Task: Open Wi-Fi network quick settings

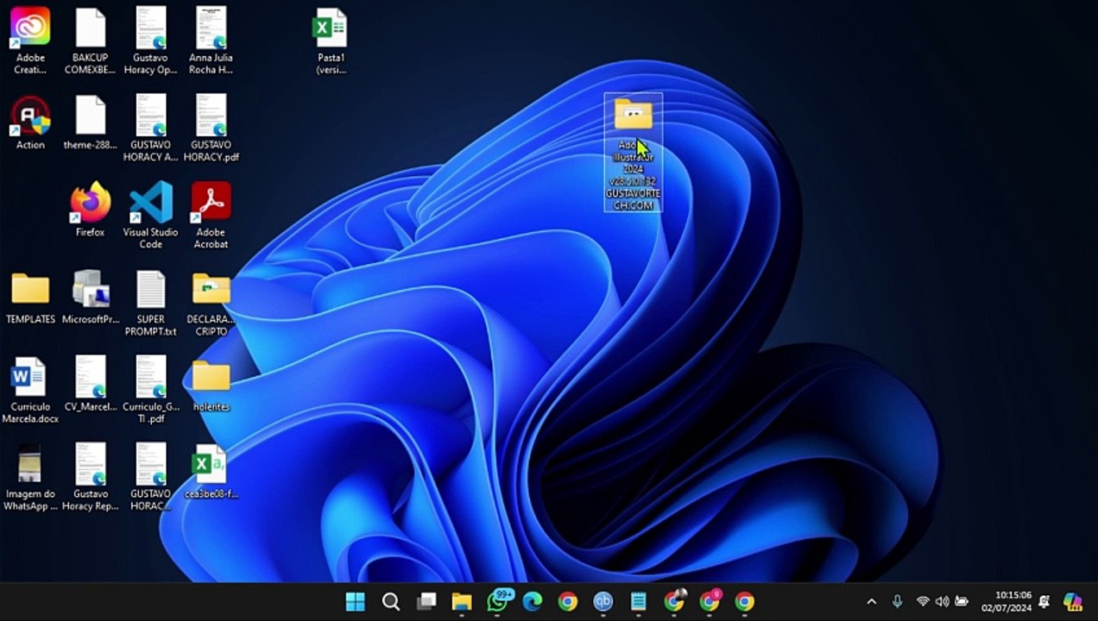Action: [923, 601]
